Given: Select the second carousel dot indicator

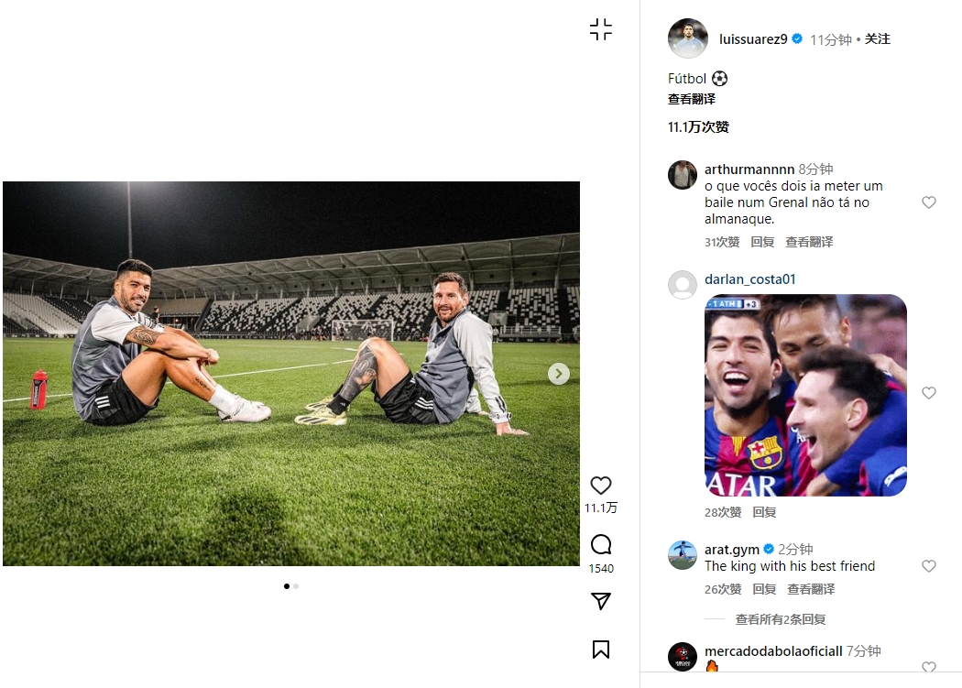Looking at the screenshot, I should coord(296,586).
